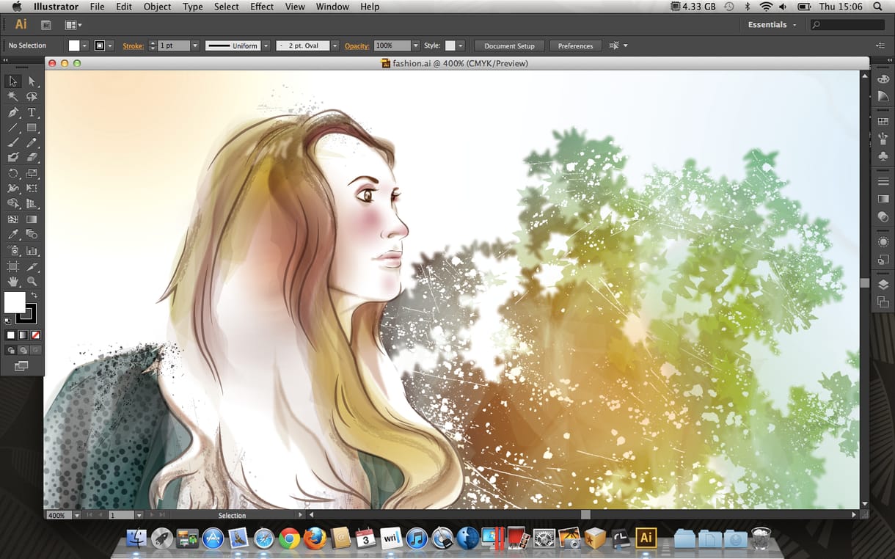Open the Fill color dropdown in Control bar
This screenshot has height=559, width=895.
pos(85,45)
